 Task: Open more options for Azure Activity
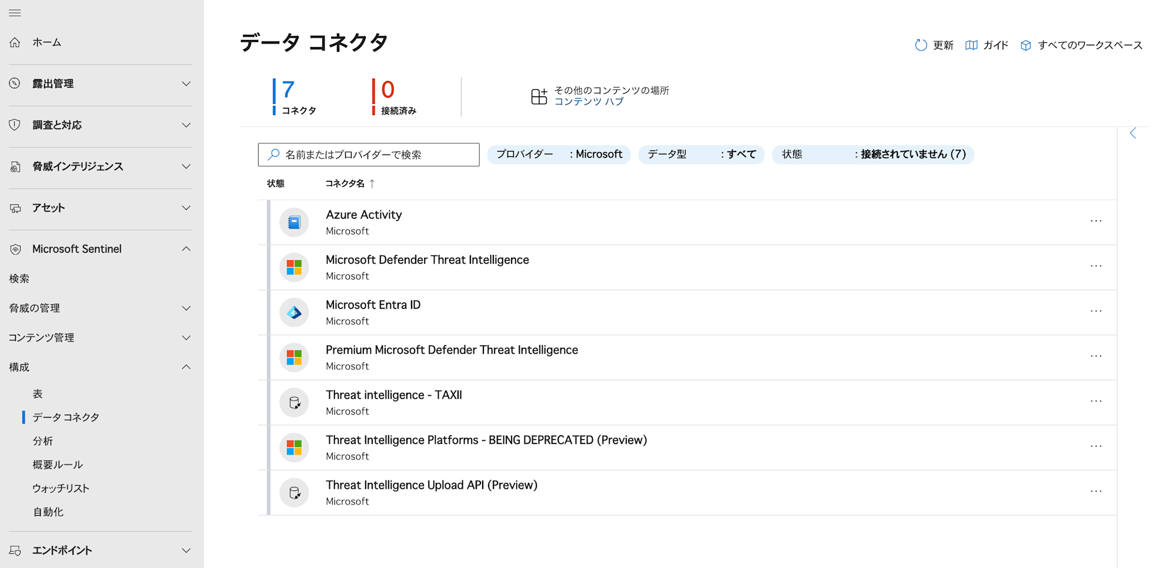coord(1096,221)
